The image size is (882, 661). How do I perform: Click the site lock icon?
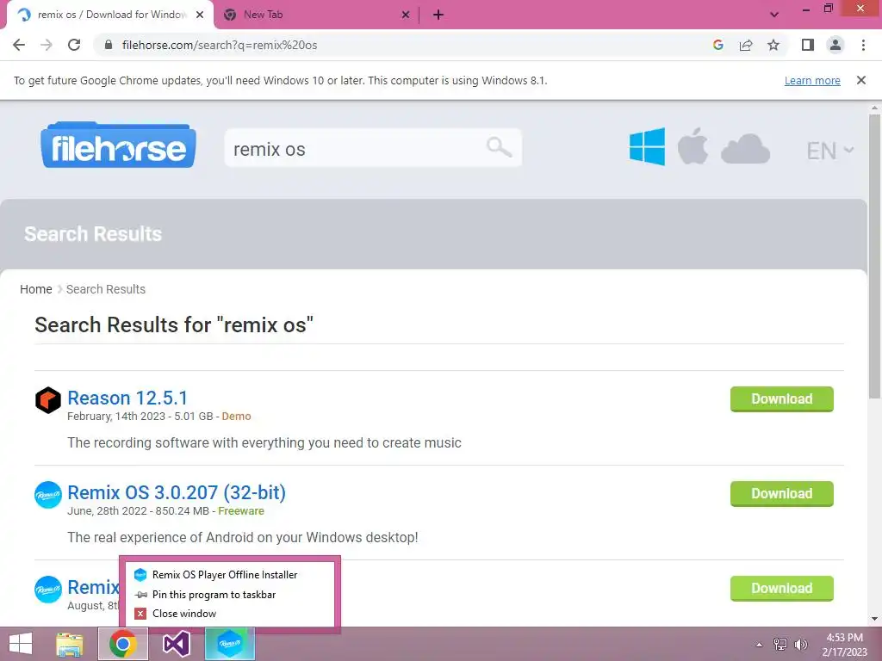pyautogui.click(x=109, y=45)
